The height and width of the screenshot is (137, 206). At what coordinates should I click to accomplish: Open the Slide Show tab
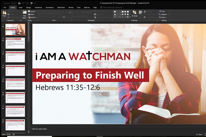pos(61,7)
